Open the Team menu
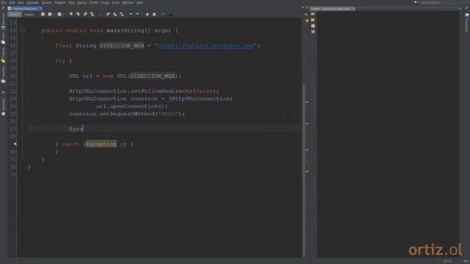This screenshot has width=470, height=264. click(105, 3)
